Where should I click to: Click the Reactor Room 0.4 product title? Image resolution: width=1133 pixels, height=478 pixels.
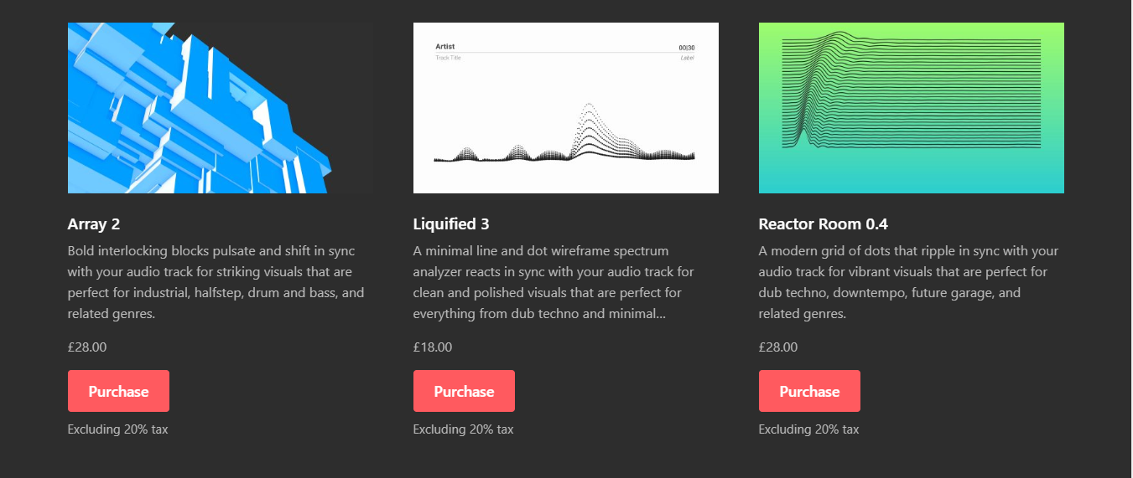coord(824,224)
